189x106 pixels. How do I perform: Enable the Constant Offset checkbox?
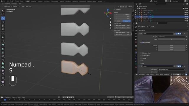point(142,53)
